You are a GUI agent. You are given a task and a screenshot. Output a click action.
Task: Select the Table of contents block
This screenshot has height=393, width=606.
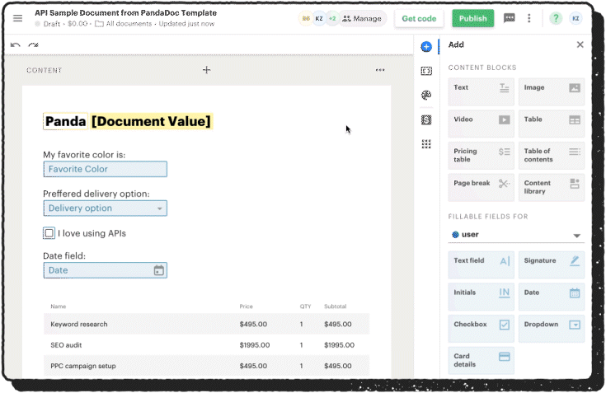click(x=551, y=156)
